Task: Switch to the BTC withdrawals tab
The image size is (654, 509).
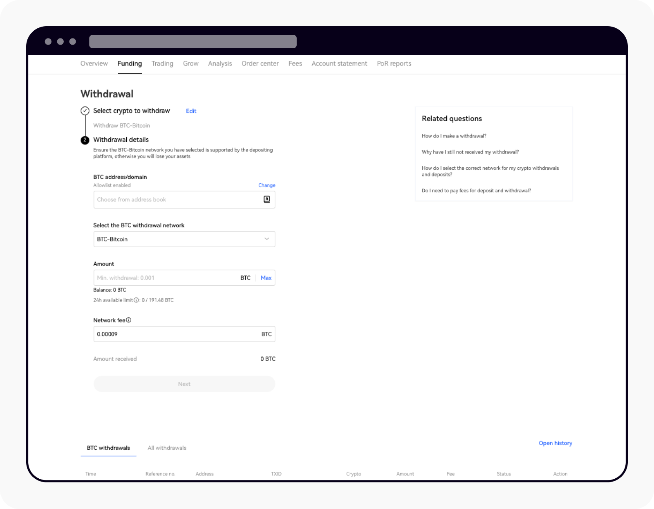Action: (108, 448)
